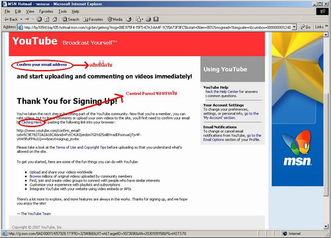Click the Email Notifications heading
This screenshot has height=238, width=331.
pyautogui.click(x=220, y=127)
